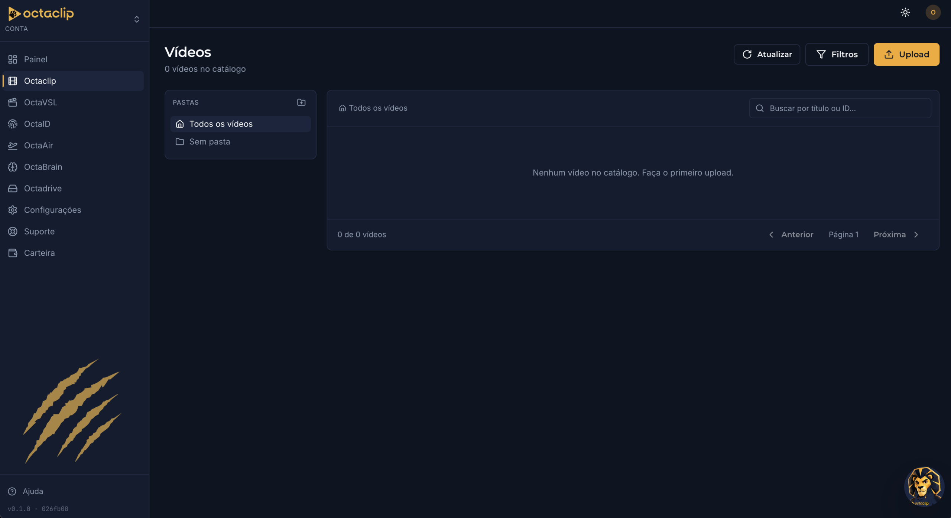Toggle the light theme sun icon
This screenshot has height=518, width=951.
905,12
